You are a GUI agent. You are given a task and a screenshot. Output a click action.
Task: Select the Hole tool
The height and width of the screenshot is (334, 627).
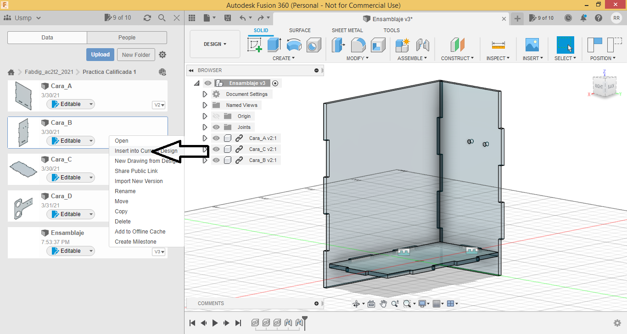tap(313, 45)
